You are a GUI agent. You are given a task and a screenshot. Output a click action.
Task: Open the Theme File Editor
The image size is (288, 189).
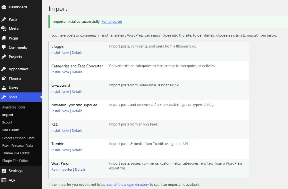pos(16,153)
